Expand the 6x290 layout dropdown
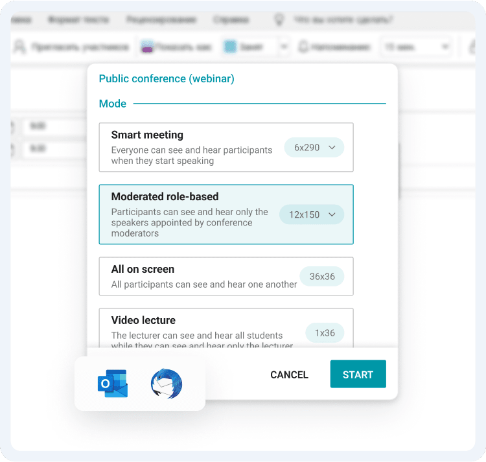This screenshot has width=486, height=462. [314, 148]
